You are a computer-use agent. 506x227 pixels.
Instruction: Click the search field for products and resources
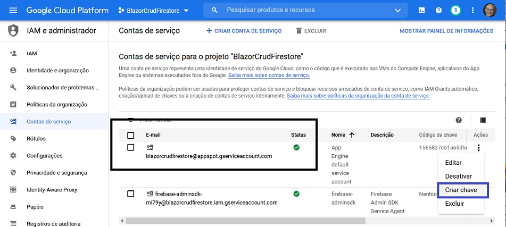pos(305,10)
